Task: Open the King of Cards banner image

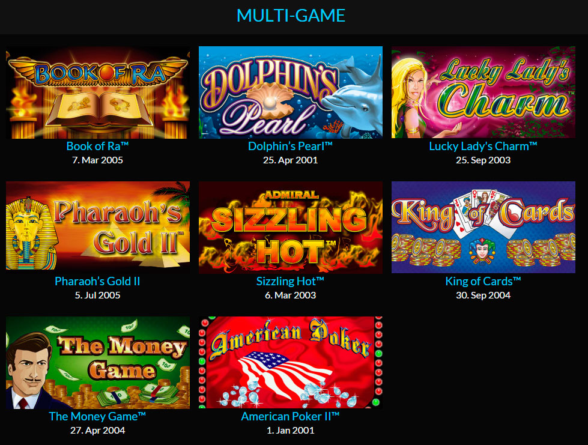Action: (x=483, y=228)
